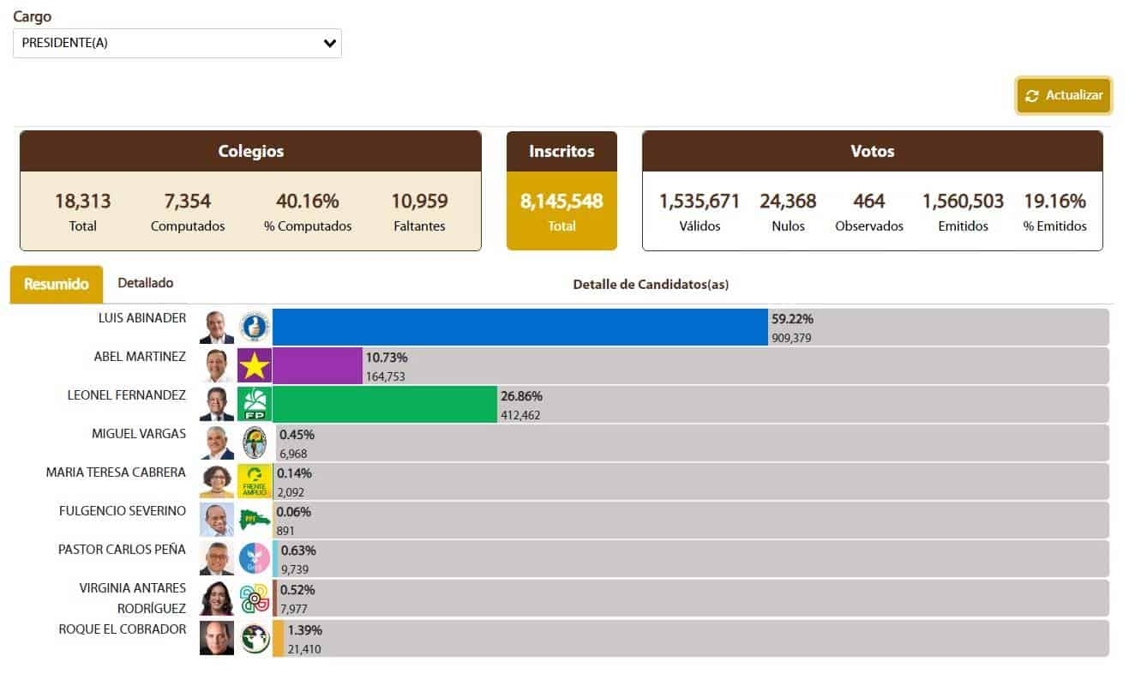Screen dimensions: 1141x674
Task: Click the Inscritos total box
Action: click(x=561, y=190)
